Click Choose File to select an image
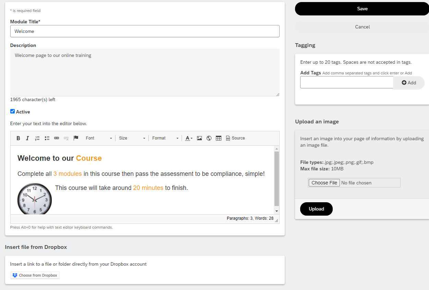 coord(324,183)
